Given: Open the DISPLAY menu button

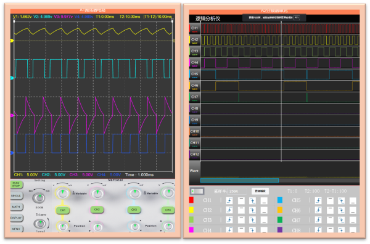Looking at the screenshot, I should [17, 218].
